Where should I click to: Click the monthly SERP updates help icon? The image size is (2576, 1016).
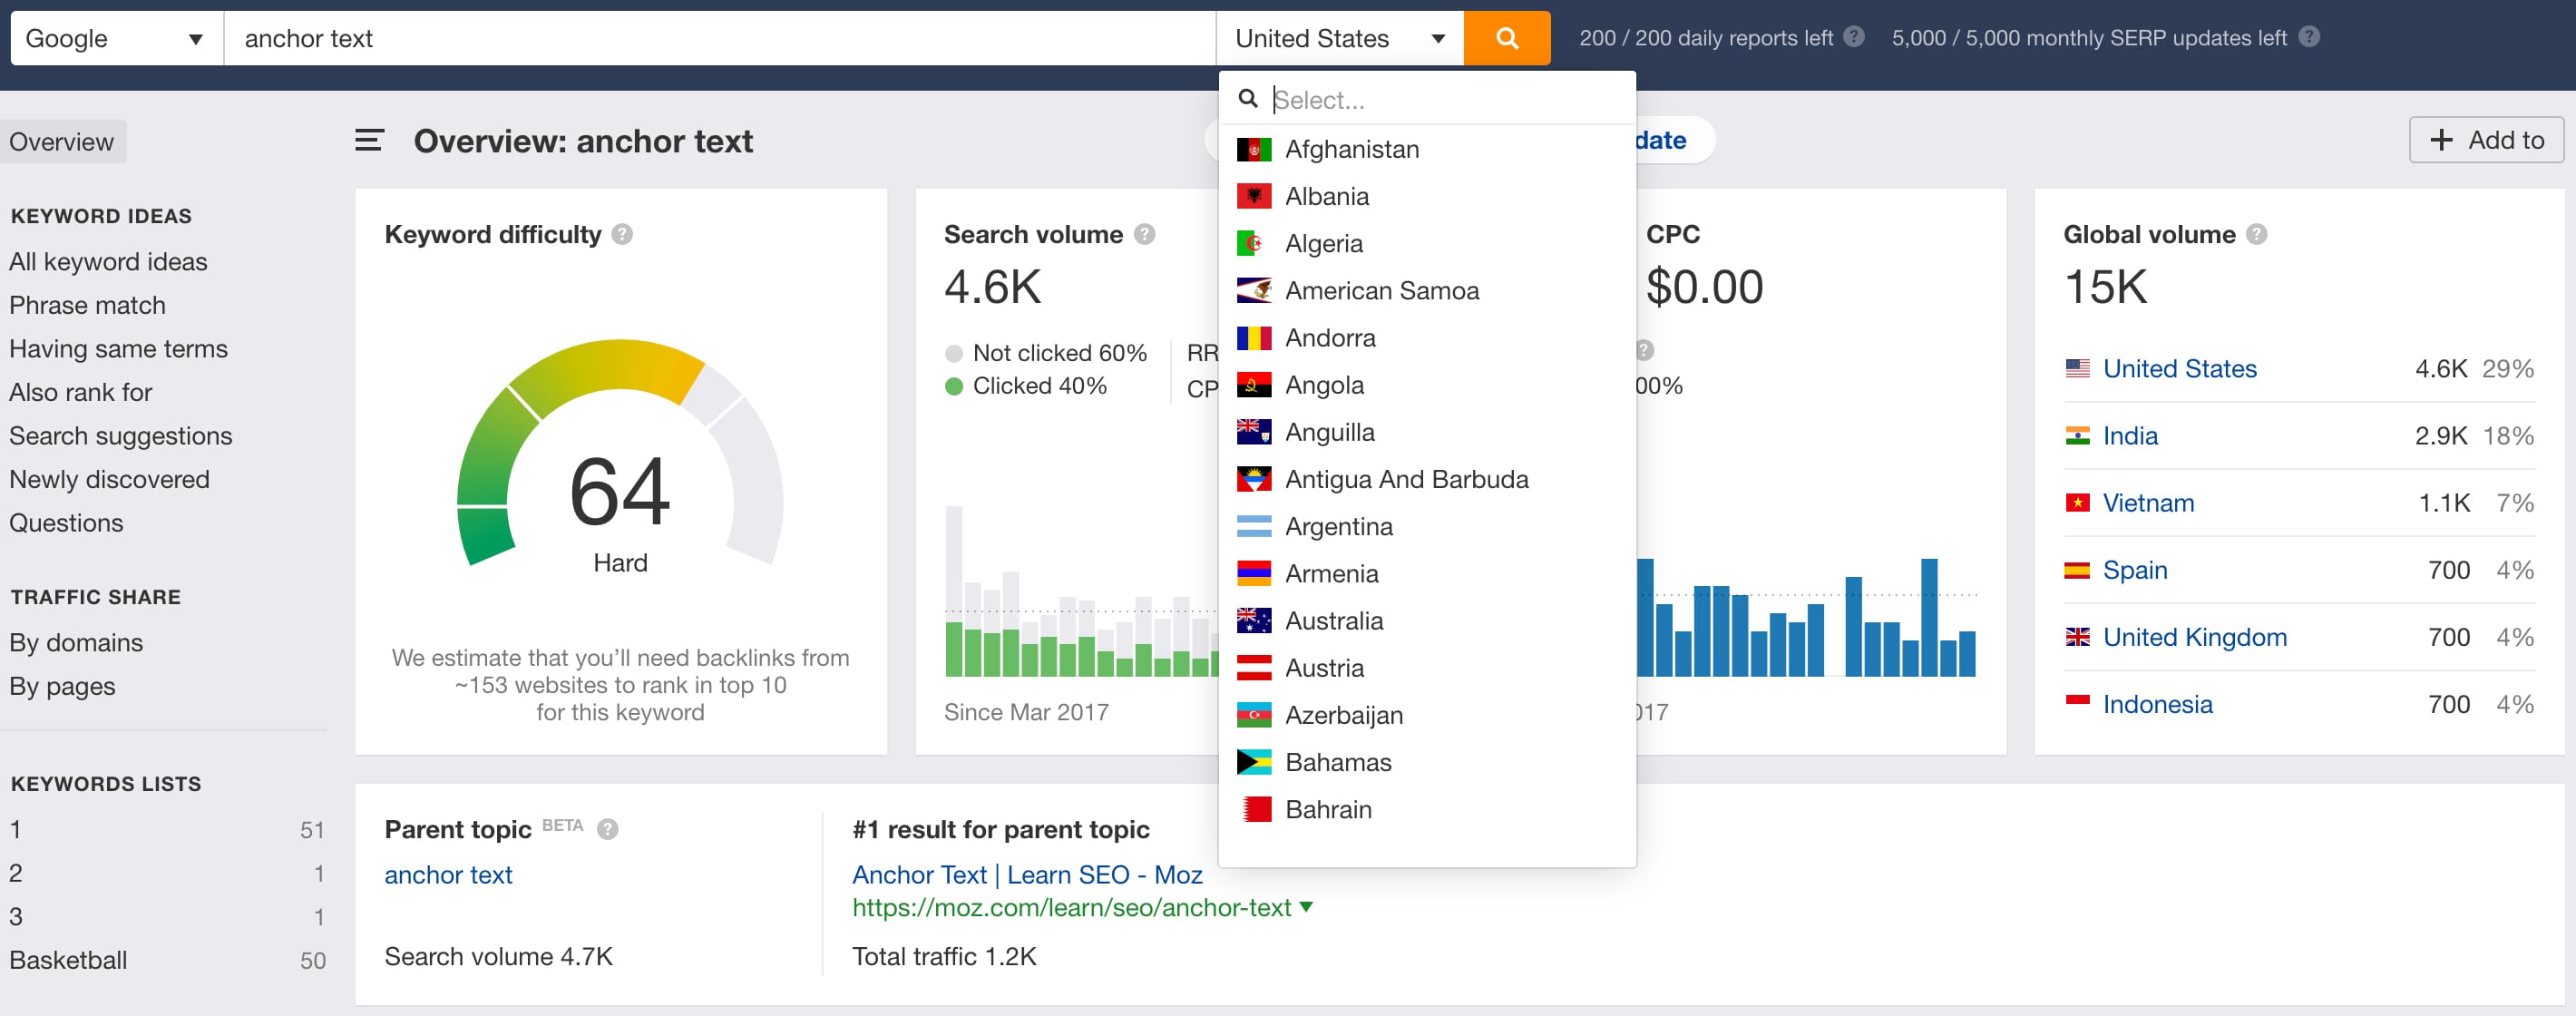click(x=2310, y=37)
